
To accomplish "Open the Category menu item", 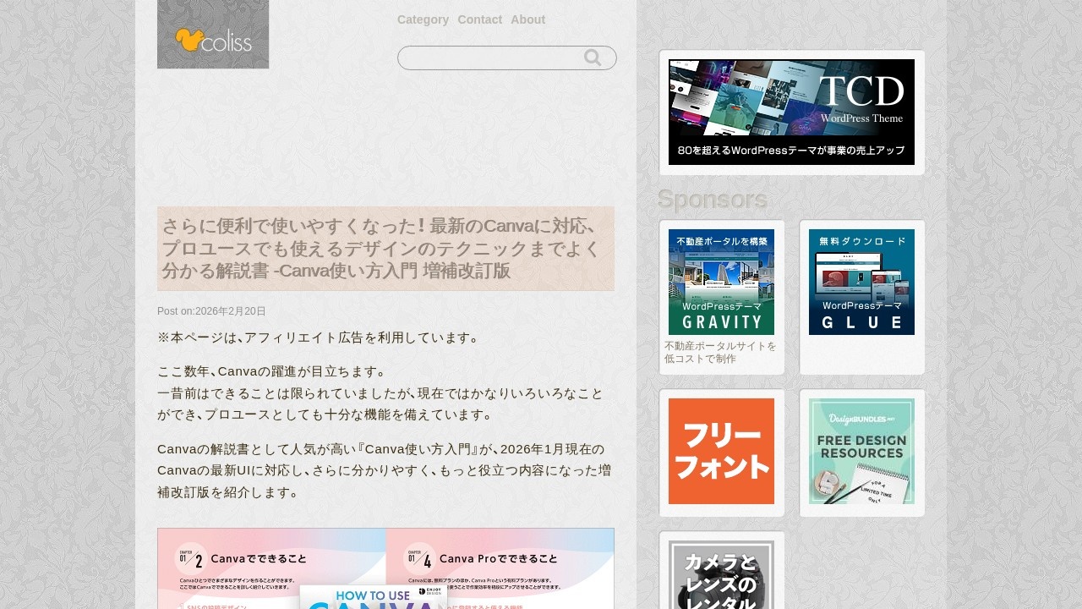I will (423, 19).
